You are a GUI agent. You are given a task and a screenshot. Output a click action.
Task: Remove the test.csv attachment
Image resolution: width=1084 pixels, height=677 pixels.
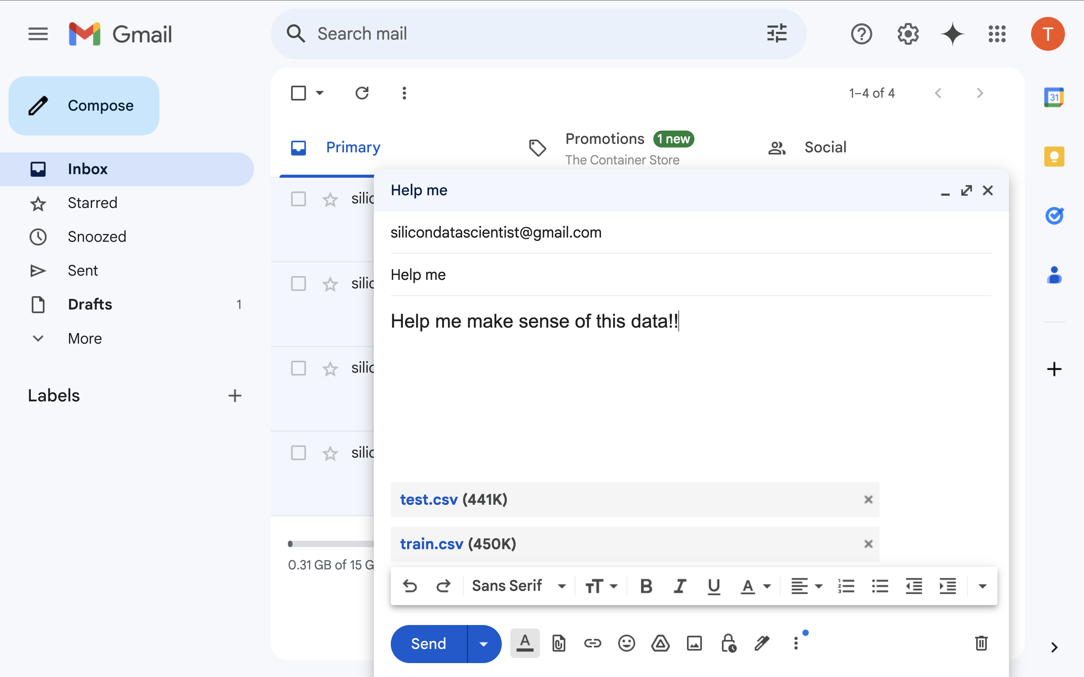[x=867, y=499]
